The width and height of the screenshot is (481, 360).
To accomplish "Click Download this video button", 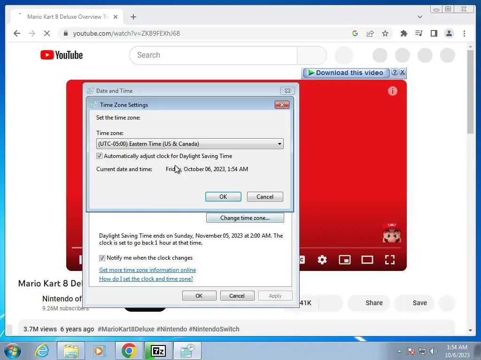I will click(346, 73).
